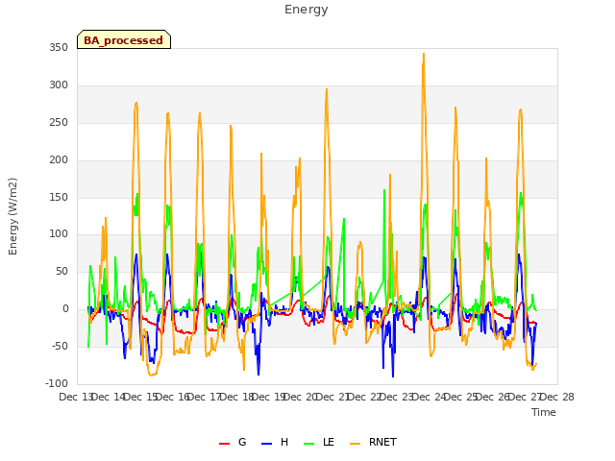The image size is (615, 461).
Task: Click the Dec 20 x-axis tick label
Action: 300,397
